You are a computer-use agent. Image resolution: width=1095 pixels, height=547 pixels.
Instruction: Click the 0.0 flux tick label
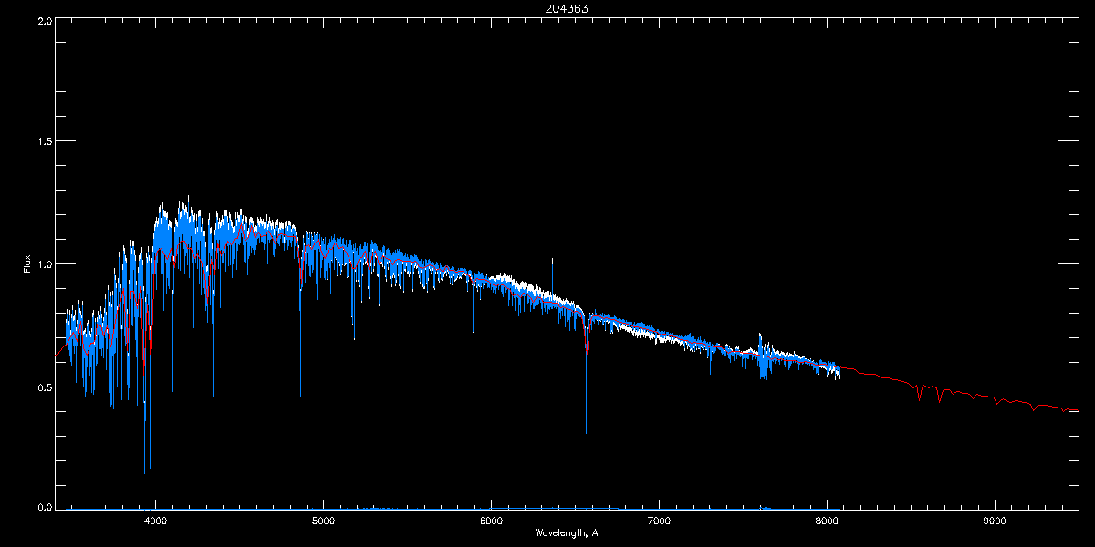(44, 506)
